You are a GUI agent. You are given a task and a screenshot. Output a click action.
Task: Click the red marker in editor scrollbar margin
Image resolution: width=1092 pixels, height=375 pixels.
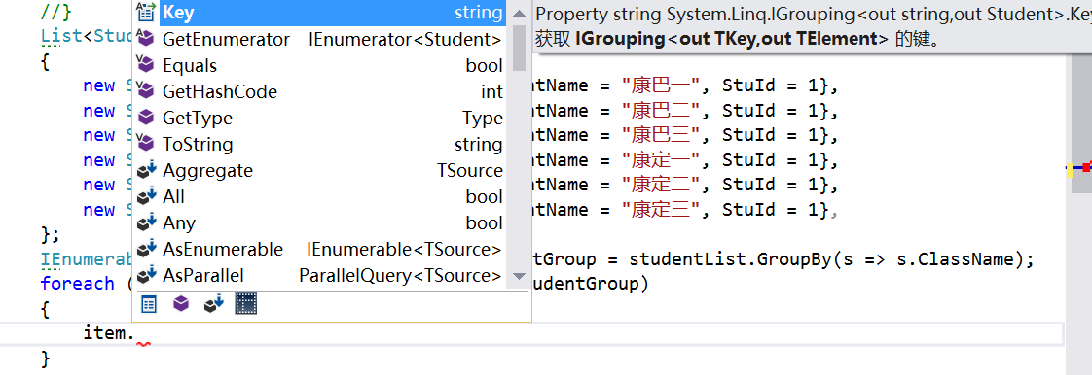[1086, 168]
